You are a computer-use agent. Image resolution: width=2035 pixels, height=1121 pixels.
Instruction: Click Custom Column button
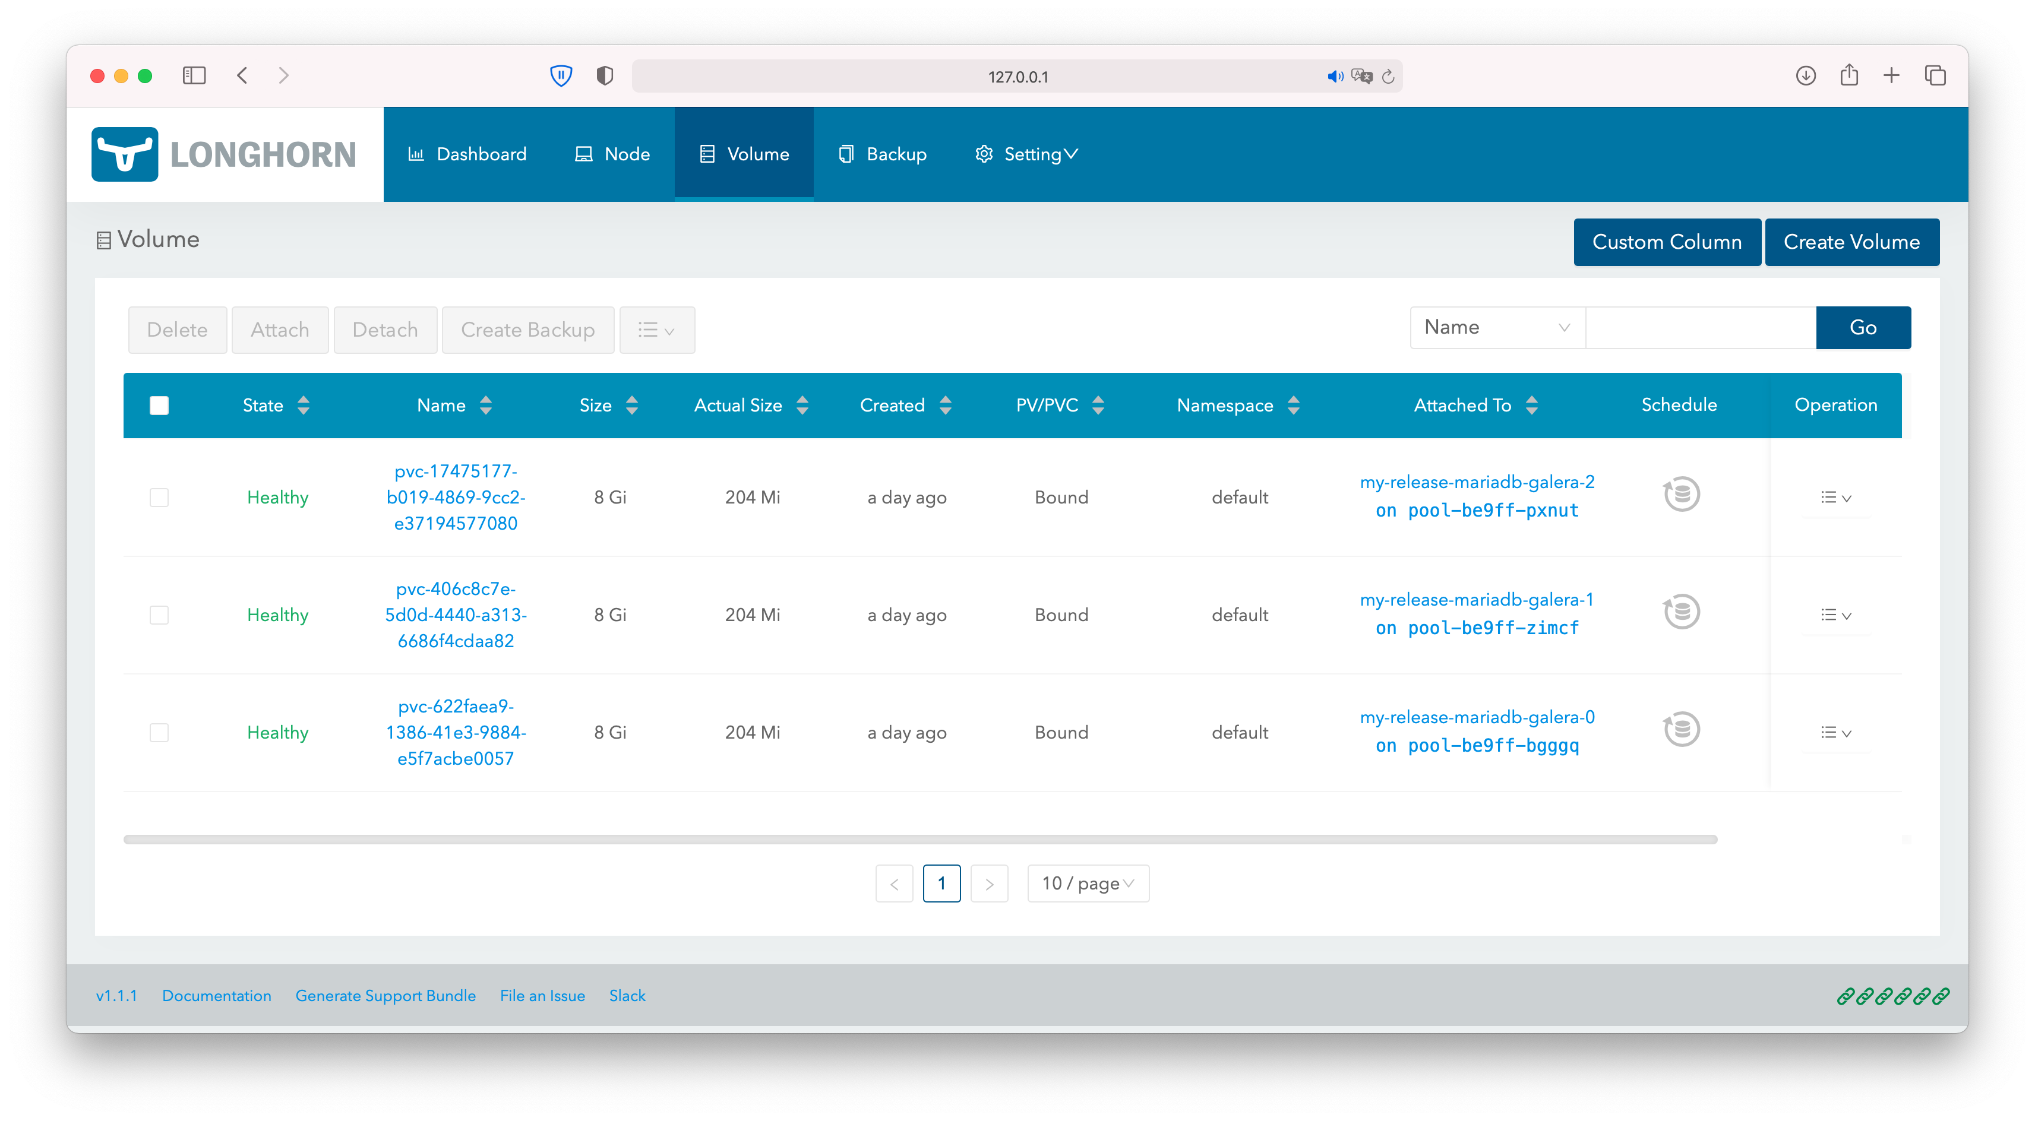coord(1665,242)
